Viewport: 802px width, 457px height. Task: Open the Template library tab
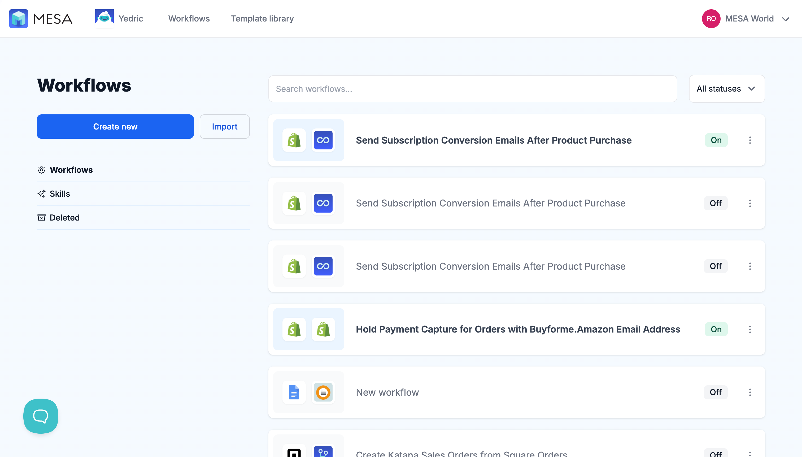262,19
